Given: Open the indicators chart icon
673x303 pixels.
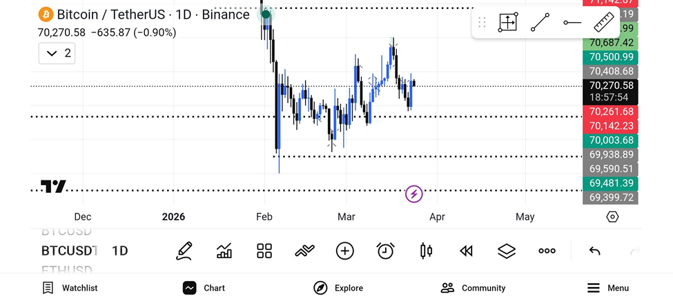Looking at the screenshot, I should tap(224, 251).
